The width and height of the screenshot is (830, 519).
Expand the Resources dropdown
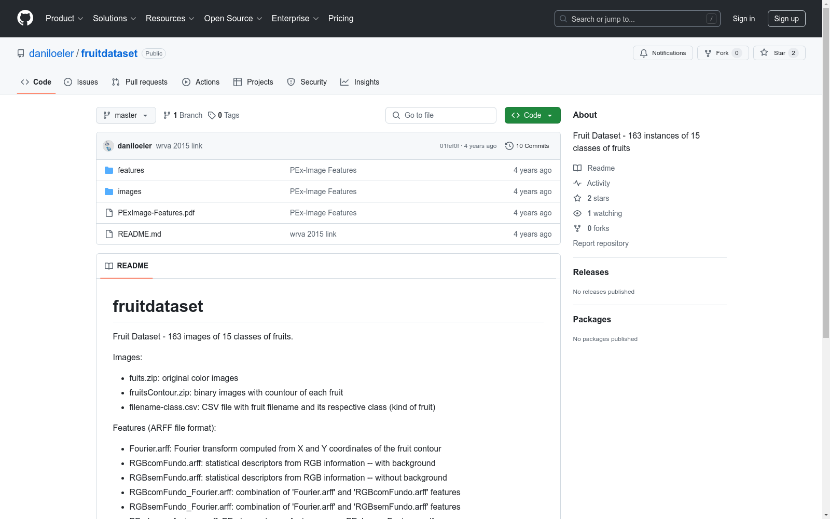170,18
